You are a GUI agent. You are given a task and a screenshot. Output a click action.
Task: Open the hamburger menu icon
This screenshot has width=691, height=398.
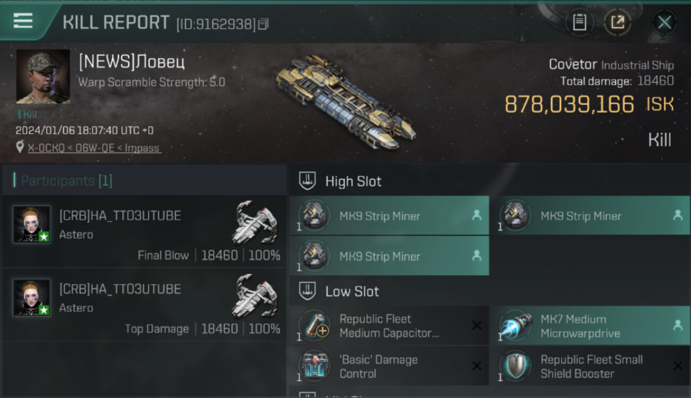(23, 21)
